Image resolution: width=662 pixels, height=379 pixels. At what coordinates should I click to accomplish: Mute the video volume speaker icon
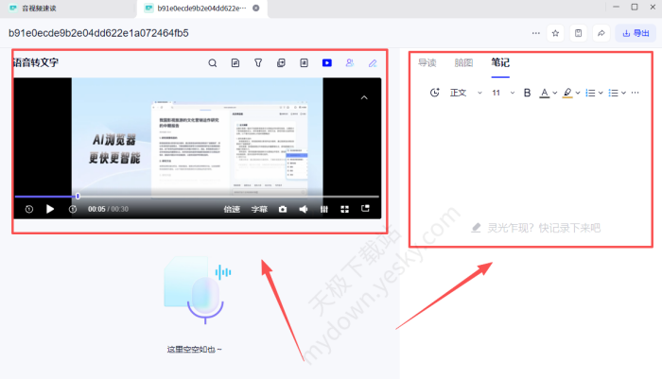tap(304, 209)
